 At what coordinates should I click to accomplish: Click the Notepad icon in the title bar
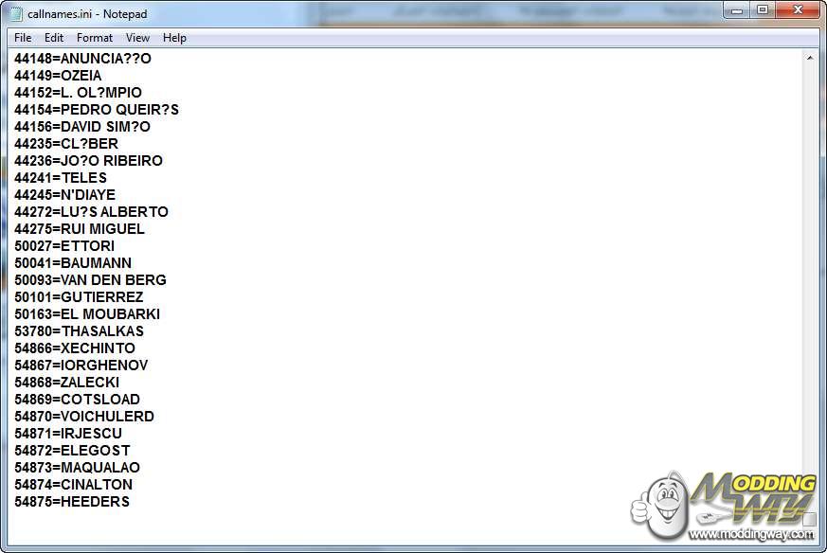point(15,14)
